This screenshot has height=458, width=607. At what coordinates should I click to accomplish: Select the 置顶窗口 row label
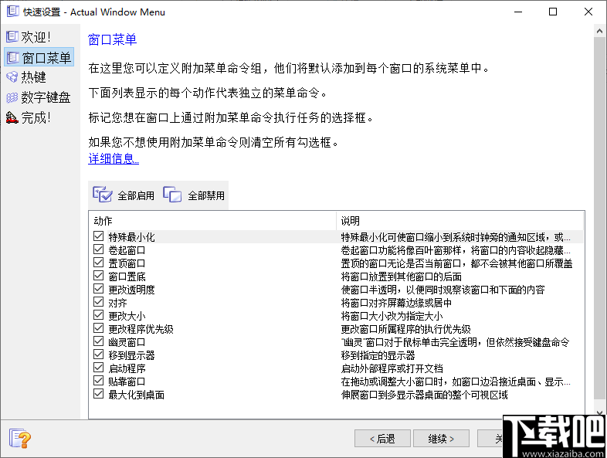127,263
